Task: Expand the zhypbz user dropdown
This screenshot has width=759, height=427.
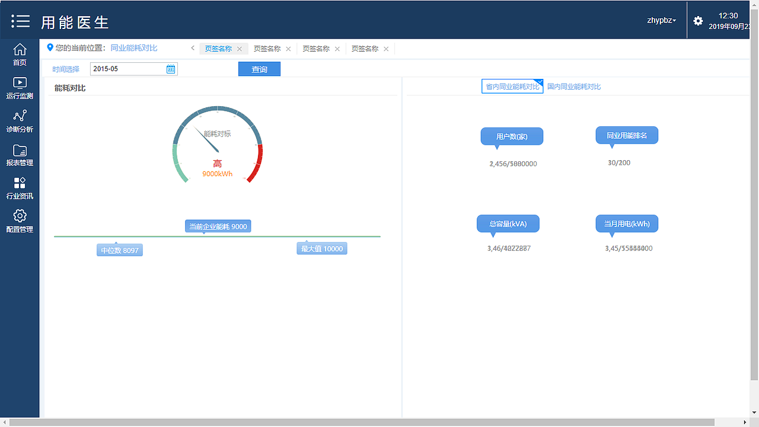Action: pyautogui.click(x=662, y=20)
